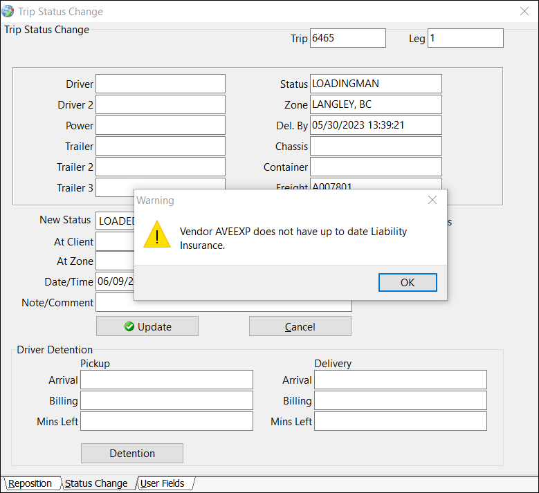Click the At Zone field
The image size is (539, 493).
pos(115,261)
